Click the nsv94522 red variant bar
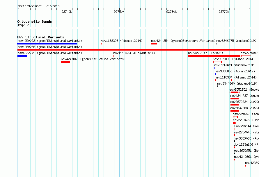 click(x=214, y=56)
